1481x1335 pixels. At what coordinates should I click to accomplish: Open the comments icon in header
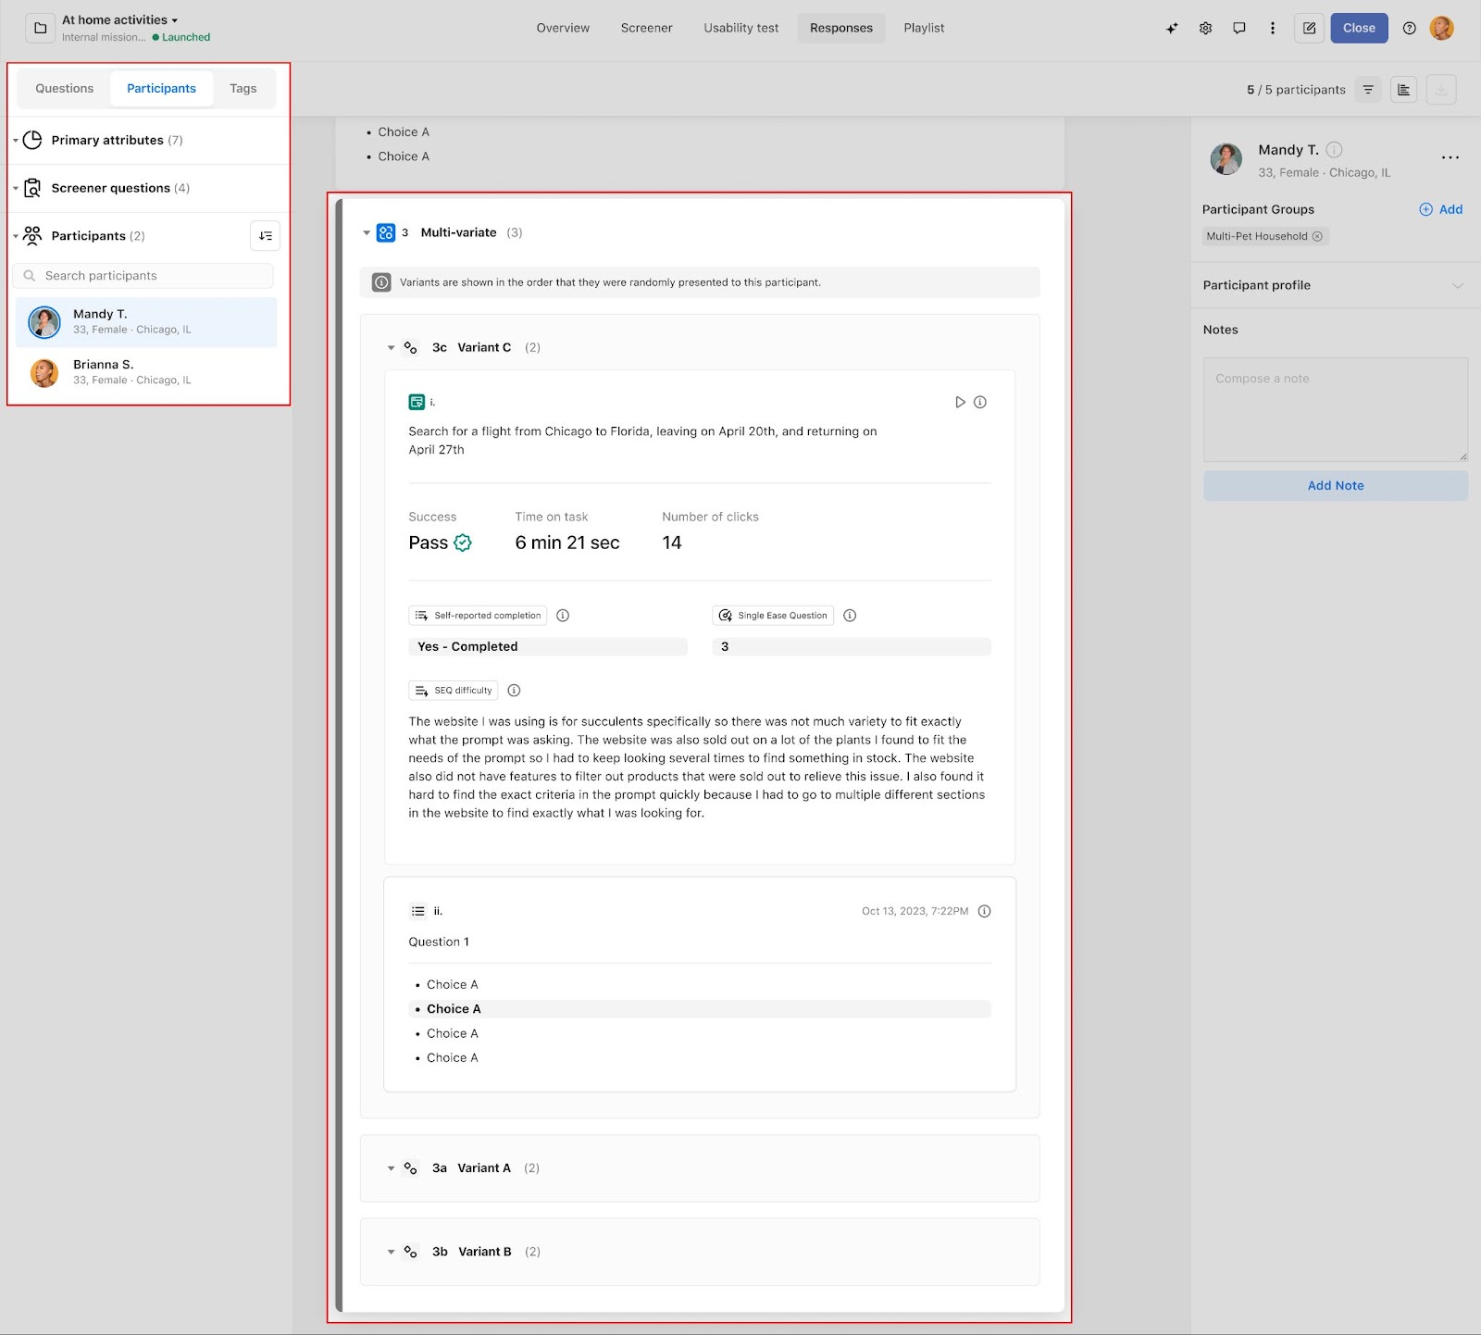click(1238, 28)
